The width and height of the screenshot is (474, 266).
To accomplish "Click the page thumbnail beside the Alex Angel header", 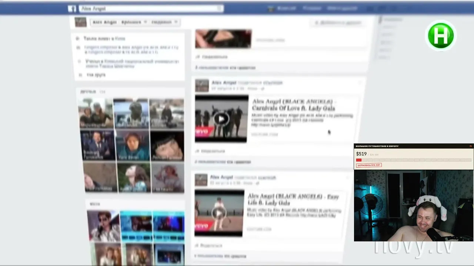I will 80,22.
